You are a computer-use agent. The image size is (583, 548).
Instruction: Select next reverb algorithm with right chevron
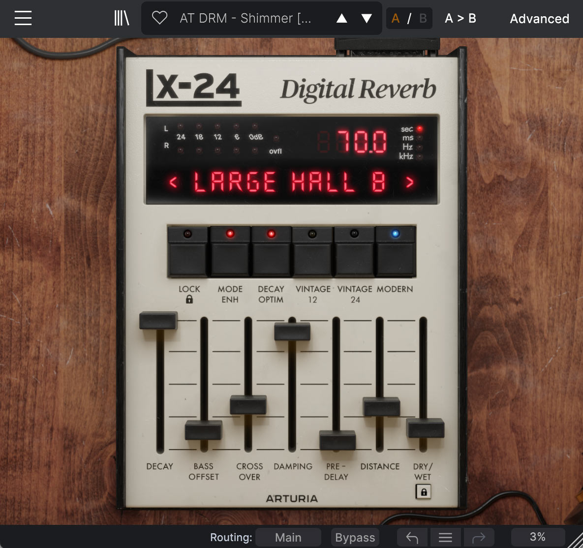click(x=410, y=182)
